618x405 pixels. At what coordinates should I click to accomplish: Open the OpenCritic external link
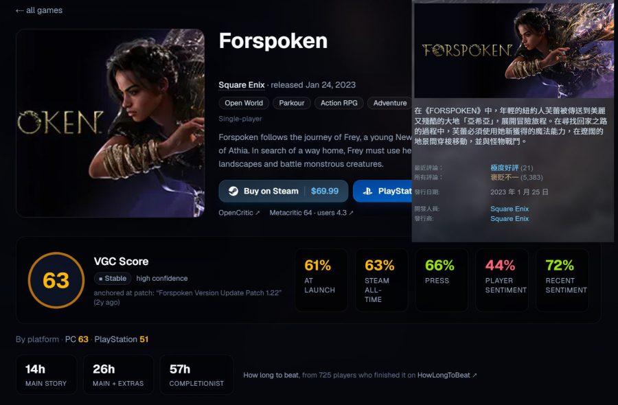[239, 213]
